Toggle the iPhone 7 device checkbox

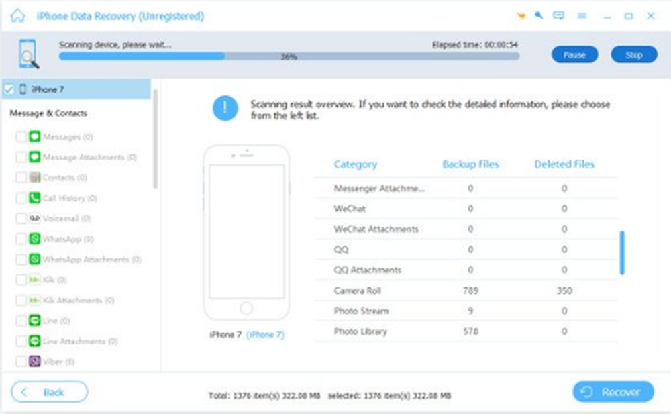click(x=9, y=89)
